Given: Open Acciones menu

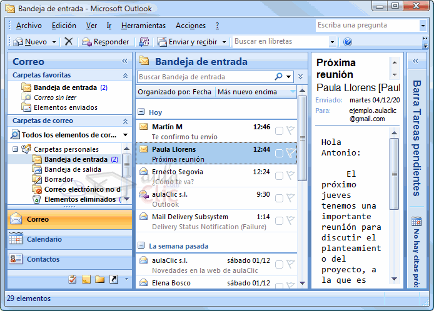Looking at the screenshot, I should point(191,26).
